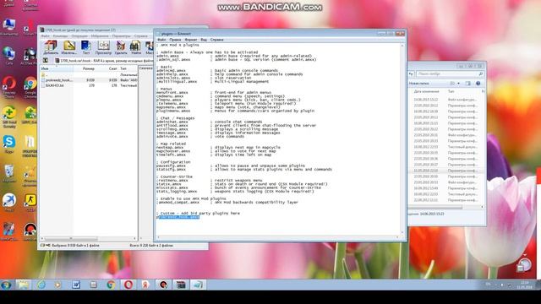Click the Bandicam icon in the taskbar

163,285
